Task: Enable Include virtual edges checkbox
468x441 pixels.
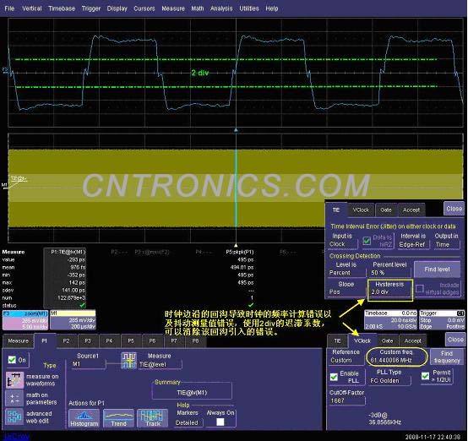Action: pos(419,289)
